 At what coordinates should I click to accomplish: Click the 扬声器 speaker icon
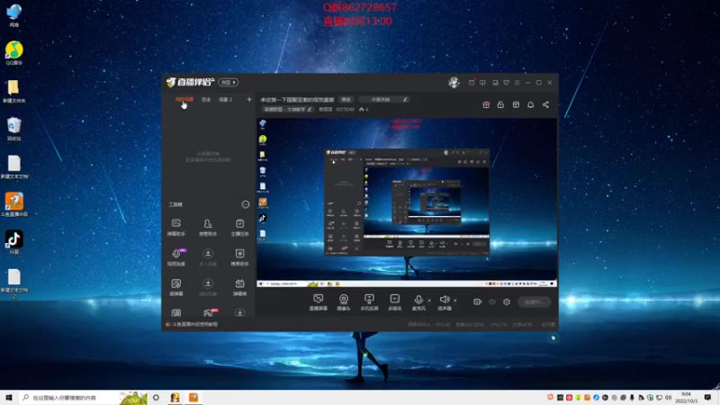(444, 300)
